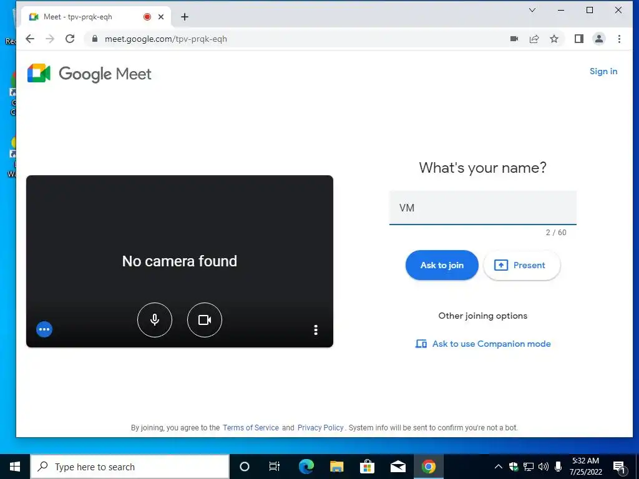
Task: Bookmark this tab with the star
Action: pyautogui.click(x=554, y=39)
